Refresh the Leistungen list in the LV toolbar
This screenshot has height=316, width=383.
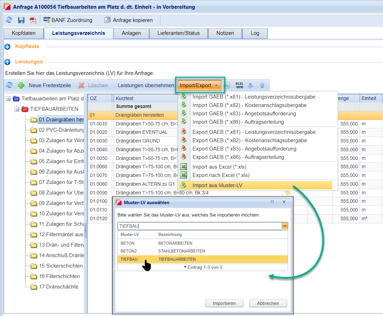click(x=9, y=85)
